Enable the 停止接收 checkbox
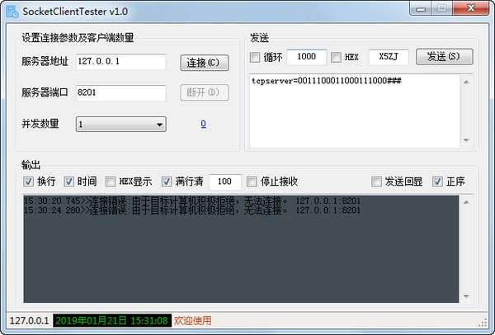495x335 pixels. coord(252,182)
